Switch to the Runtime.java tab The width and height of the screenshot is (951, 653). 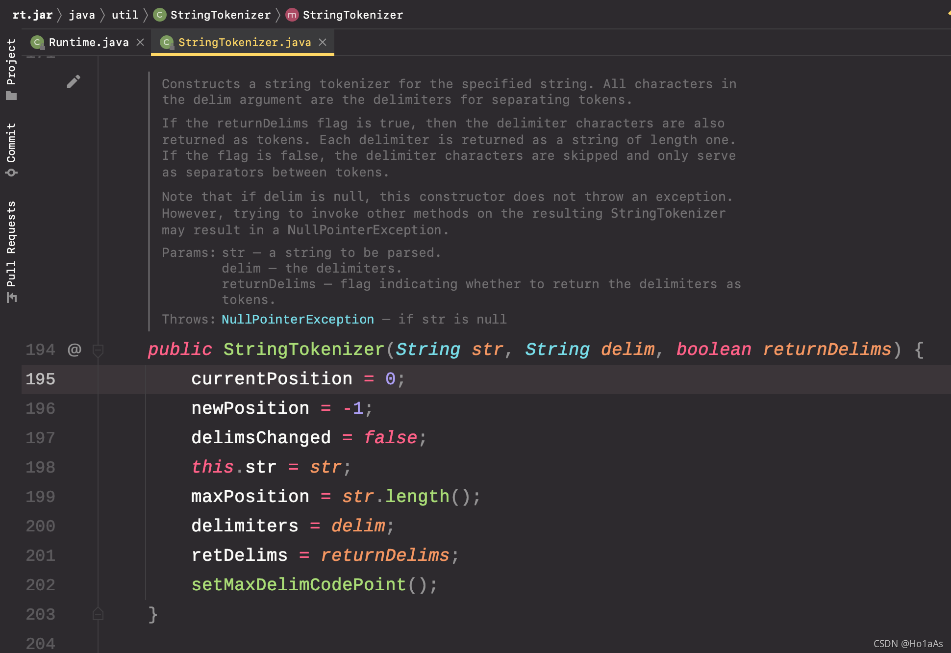coord(88,43)
